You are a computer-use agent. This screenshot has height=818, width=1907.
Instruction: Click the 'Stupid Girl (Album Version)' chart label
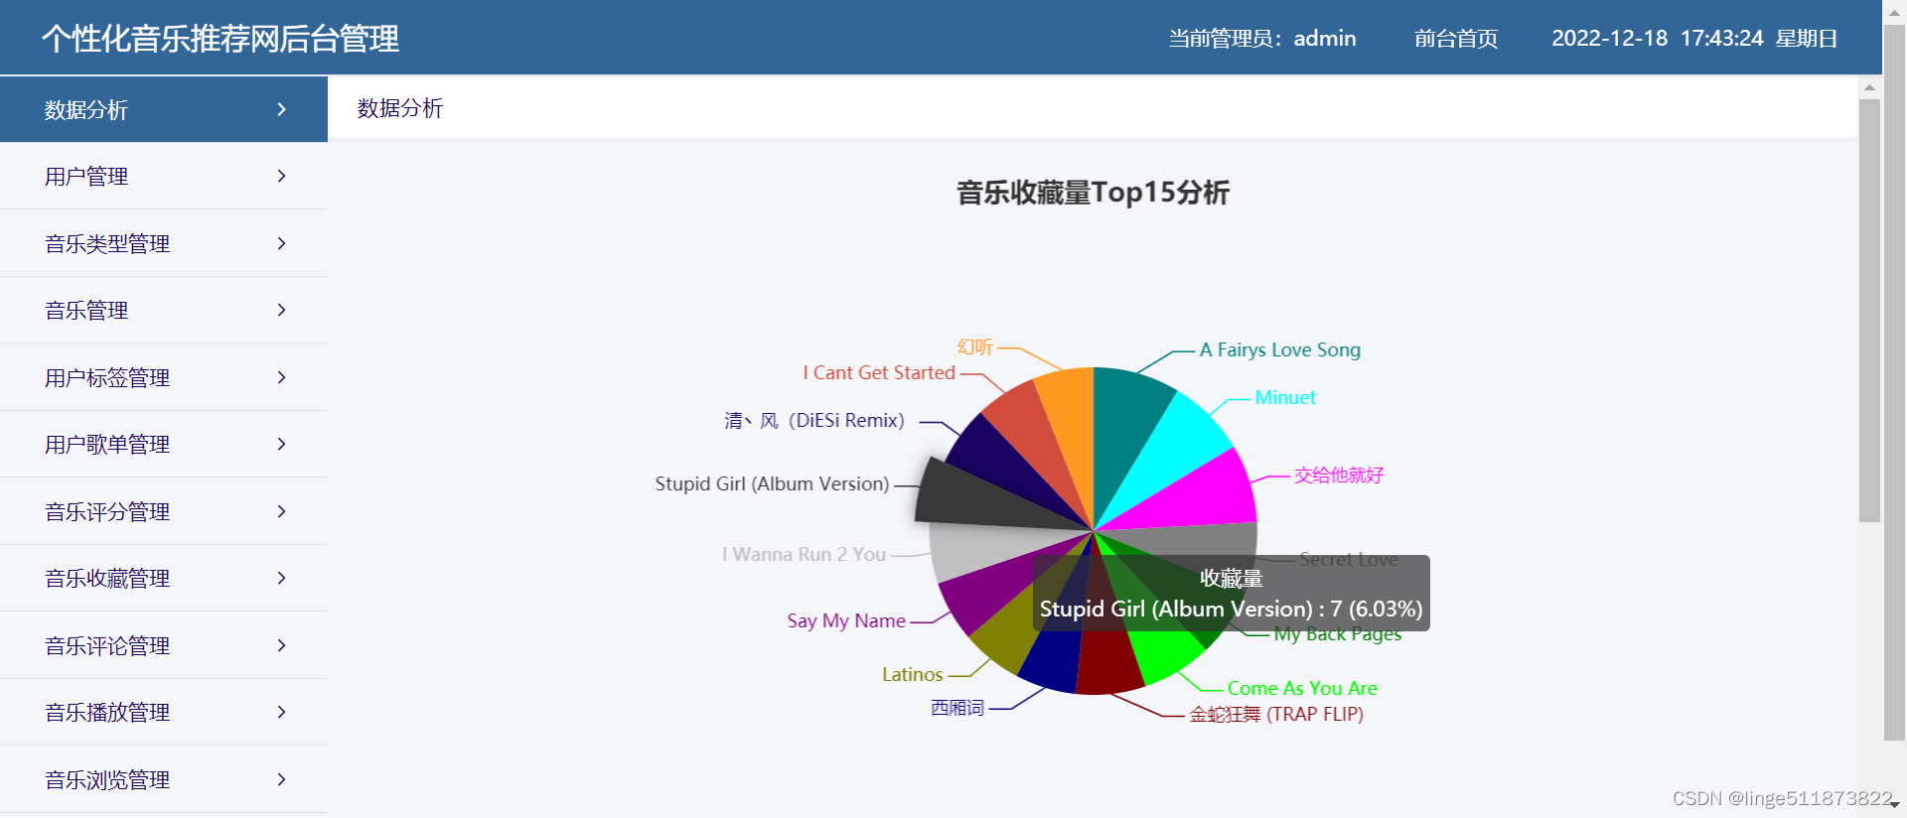click(x=772, y=483)
